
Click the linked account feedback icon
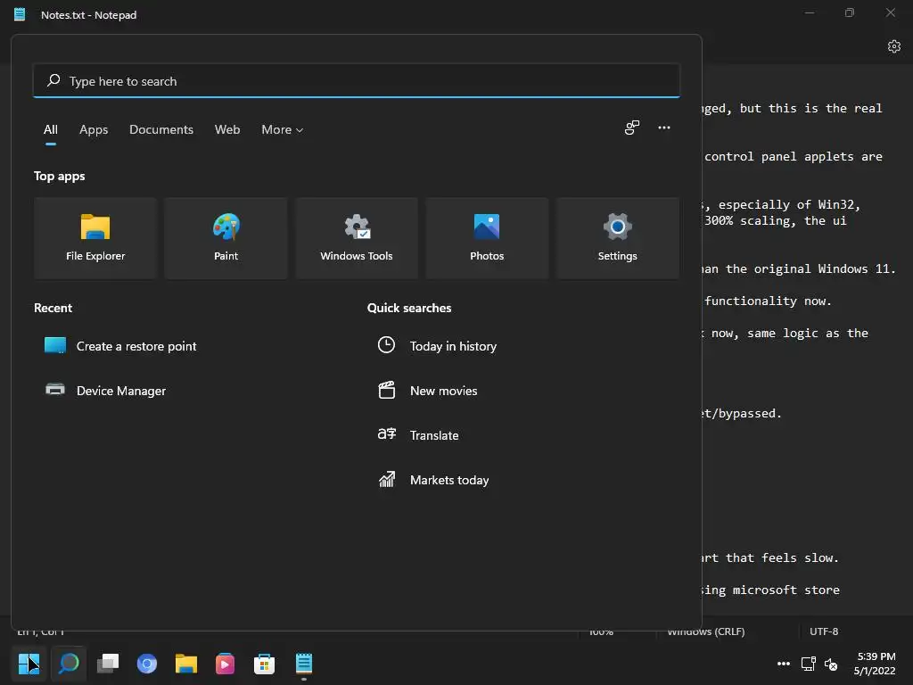click(632, 128)
